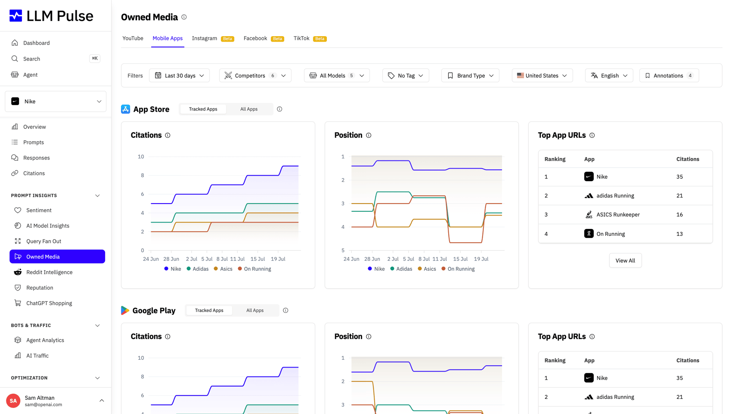Click the ASICS Runkeeper app icon
This screenshot has height=414, width=732.
click(589, 215)
